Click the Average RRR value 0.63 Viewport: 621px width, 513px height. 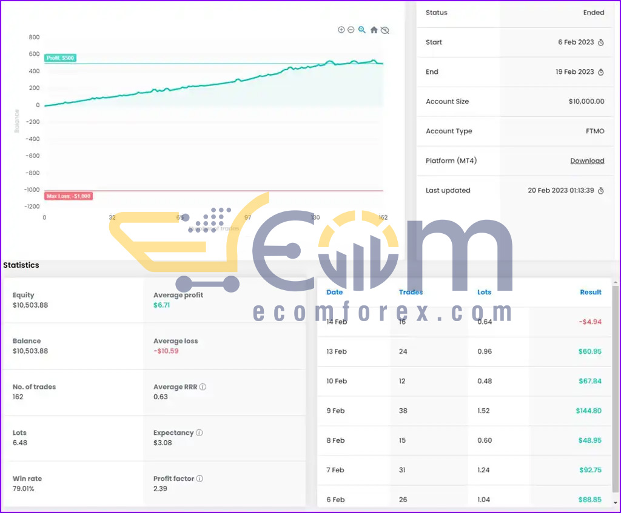160,397
